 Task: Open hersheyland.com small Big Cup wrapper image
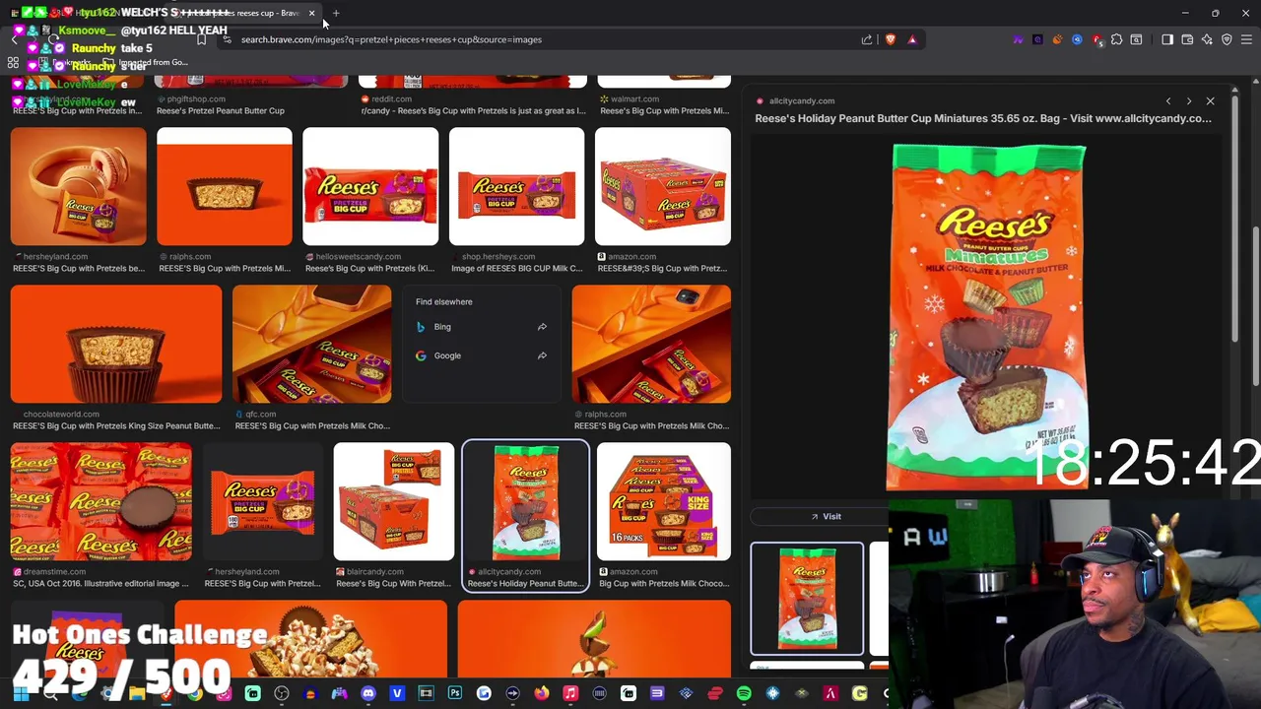(263, 501)
